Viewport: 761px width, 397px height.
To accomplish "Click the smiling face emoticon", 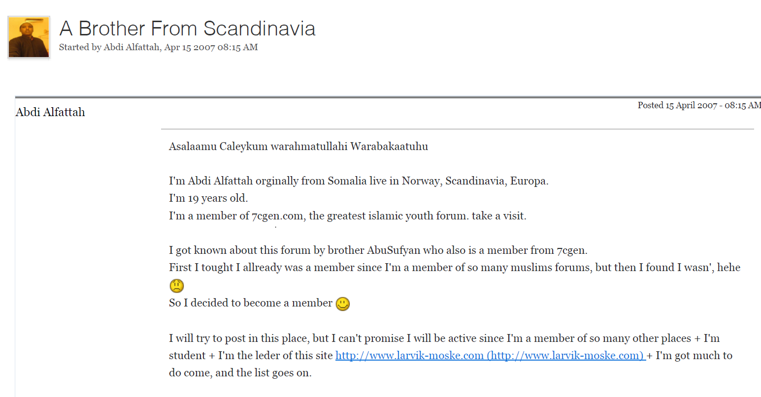I will point(343,304).
